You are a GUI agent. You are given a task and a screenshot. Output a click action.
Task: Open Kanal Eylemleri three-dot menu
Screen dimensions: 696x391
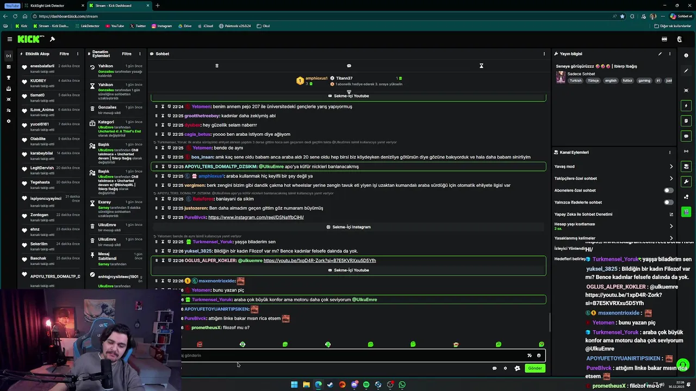[x=669, y=153]
